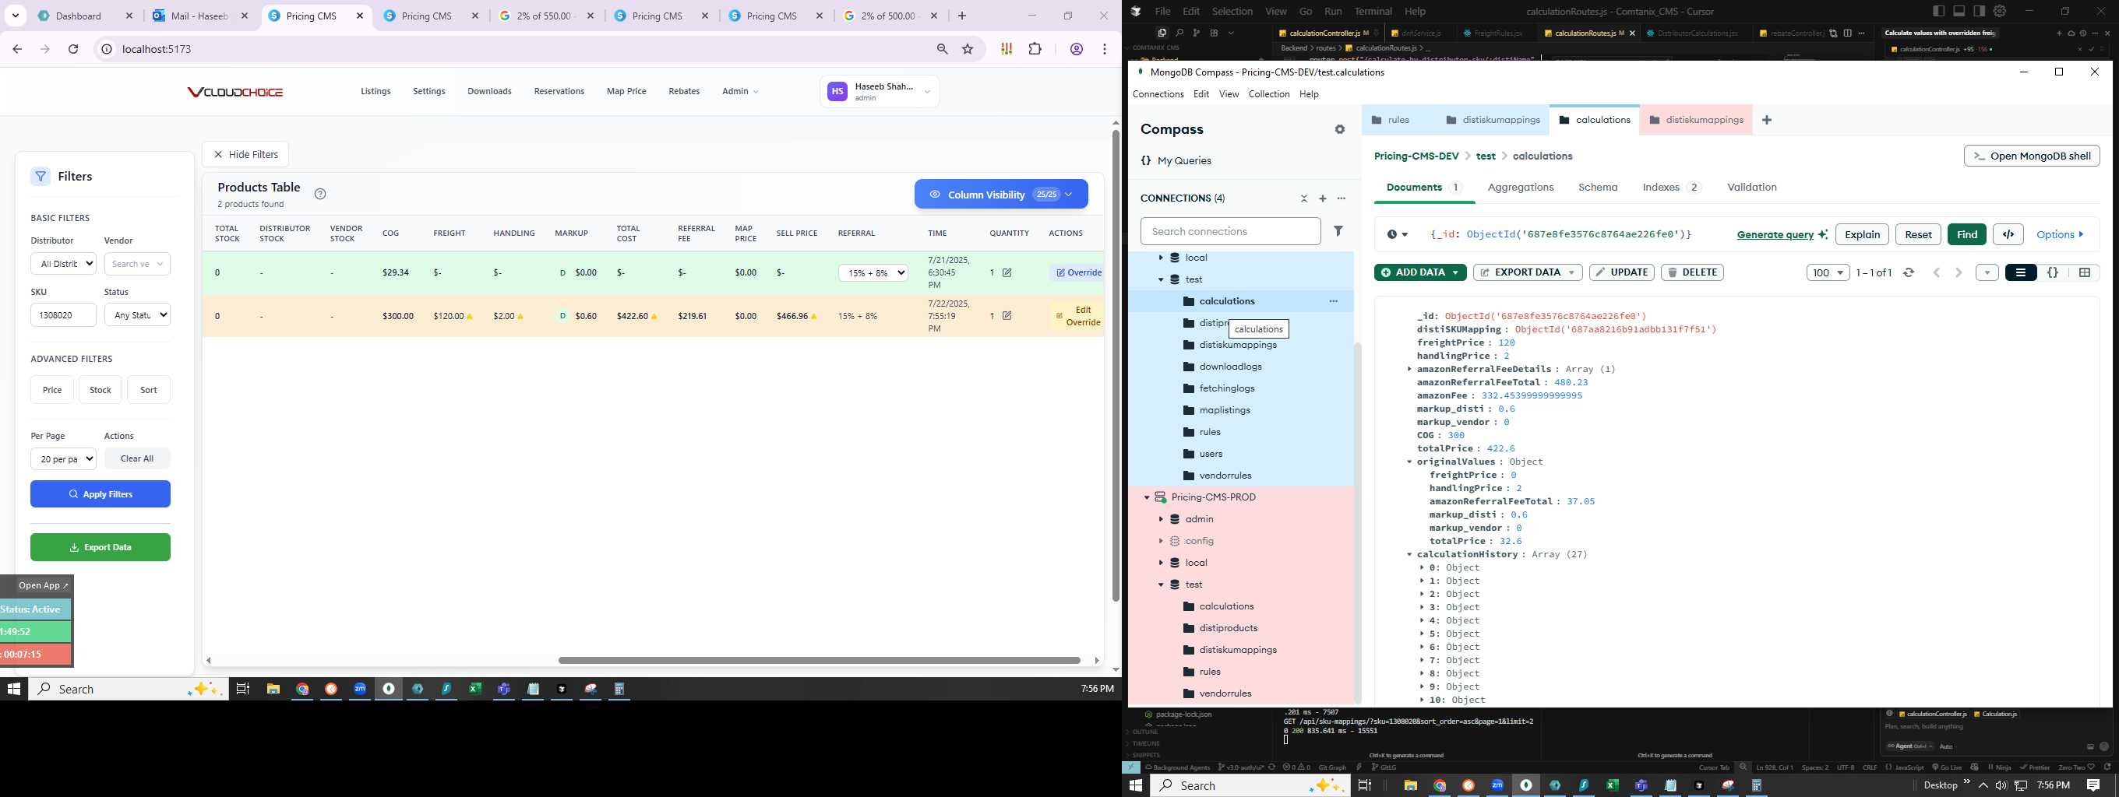
Task: Open Chrome extensions puzzle icon
Action: pyautogui.click(x=1035, y=49)
